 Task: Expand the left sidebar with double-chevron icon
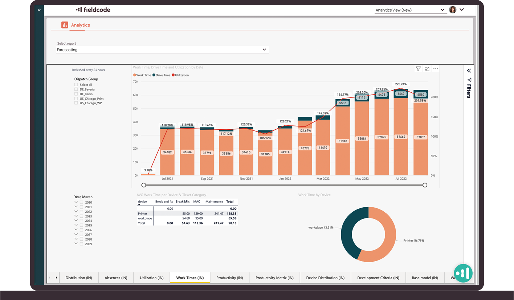[39, 10]
